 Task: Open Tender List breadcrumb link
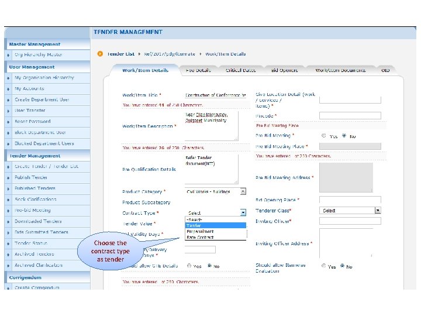121,54
